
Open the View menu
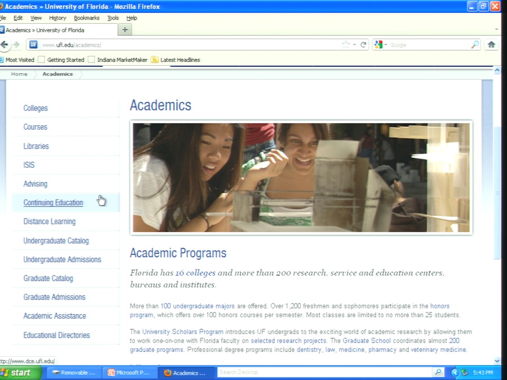click(x=36, y=18)
